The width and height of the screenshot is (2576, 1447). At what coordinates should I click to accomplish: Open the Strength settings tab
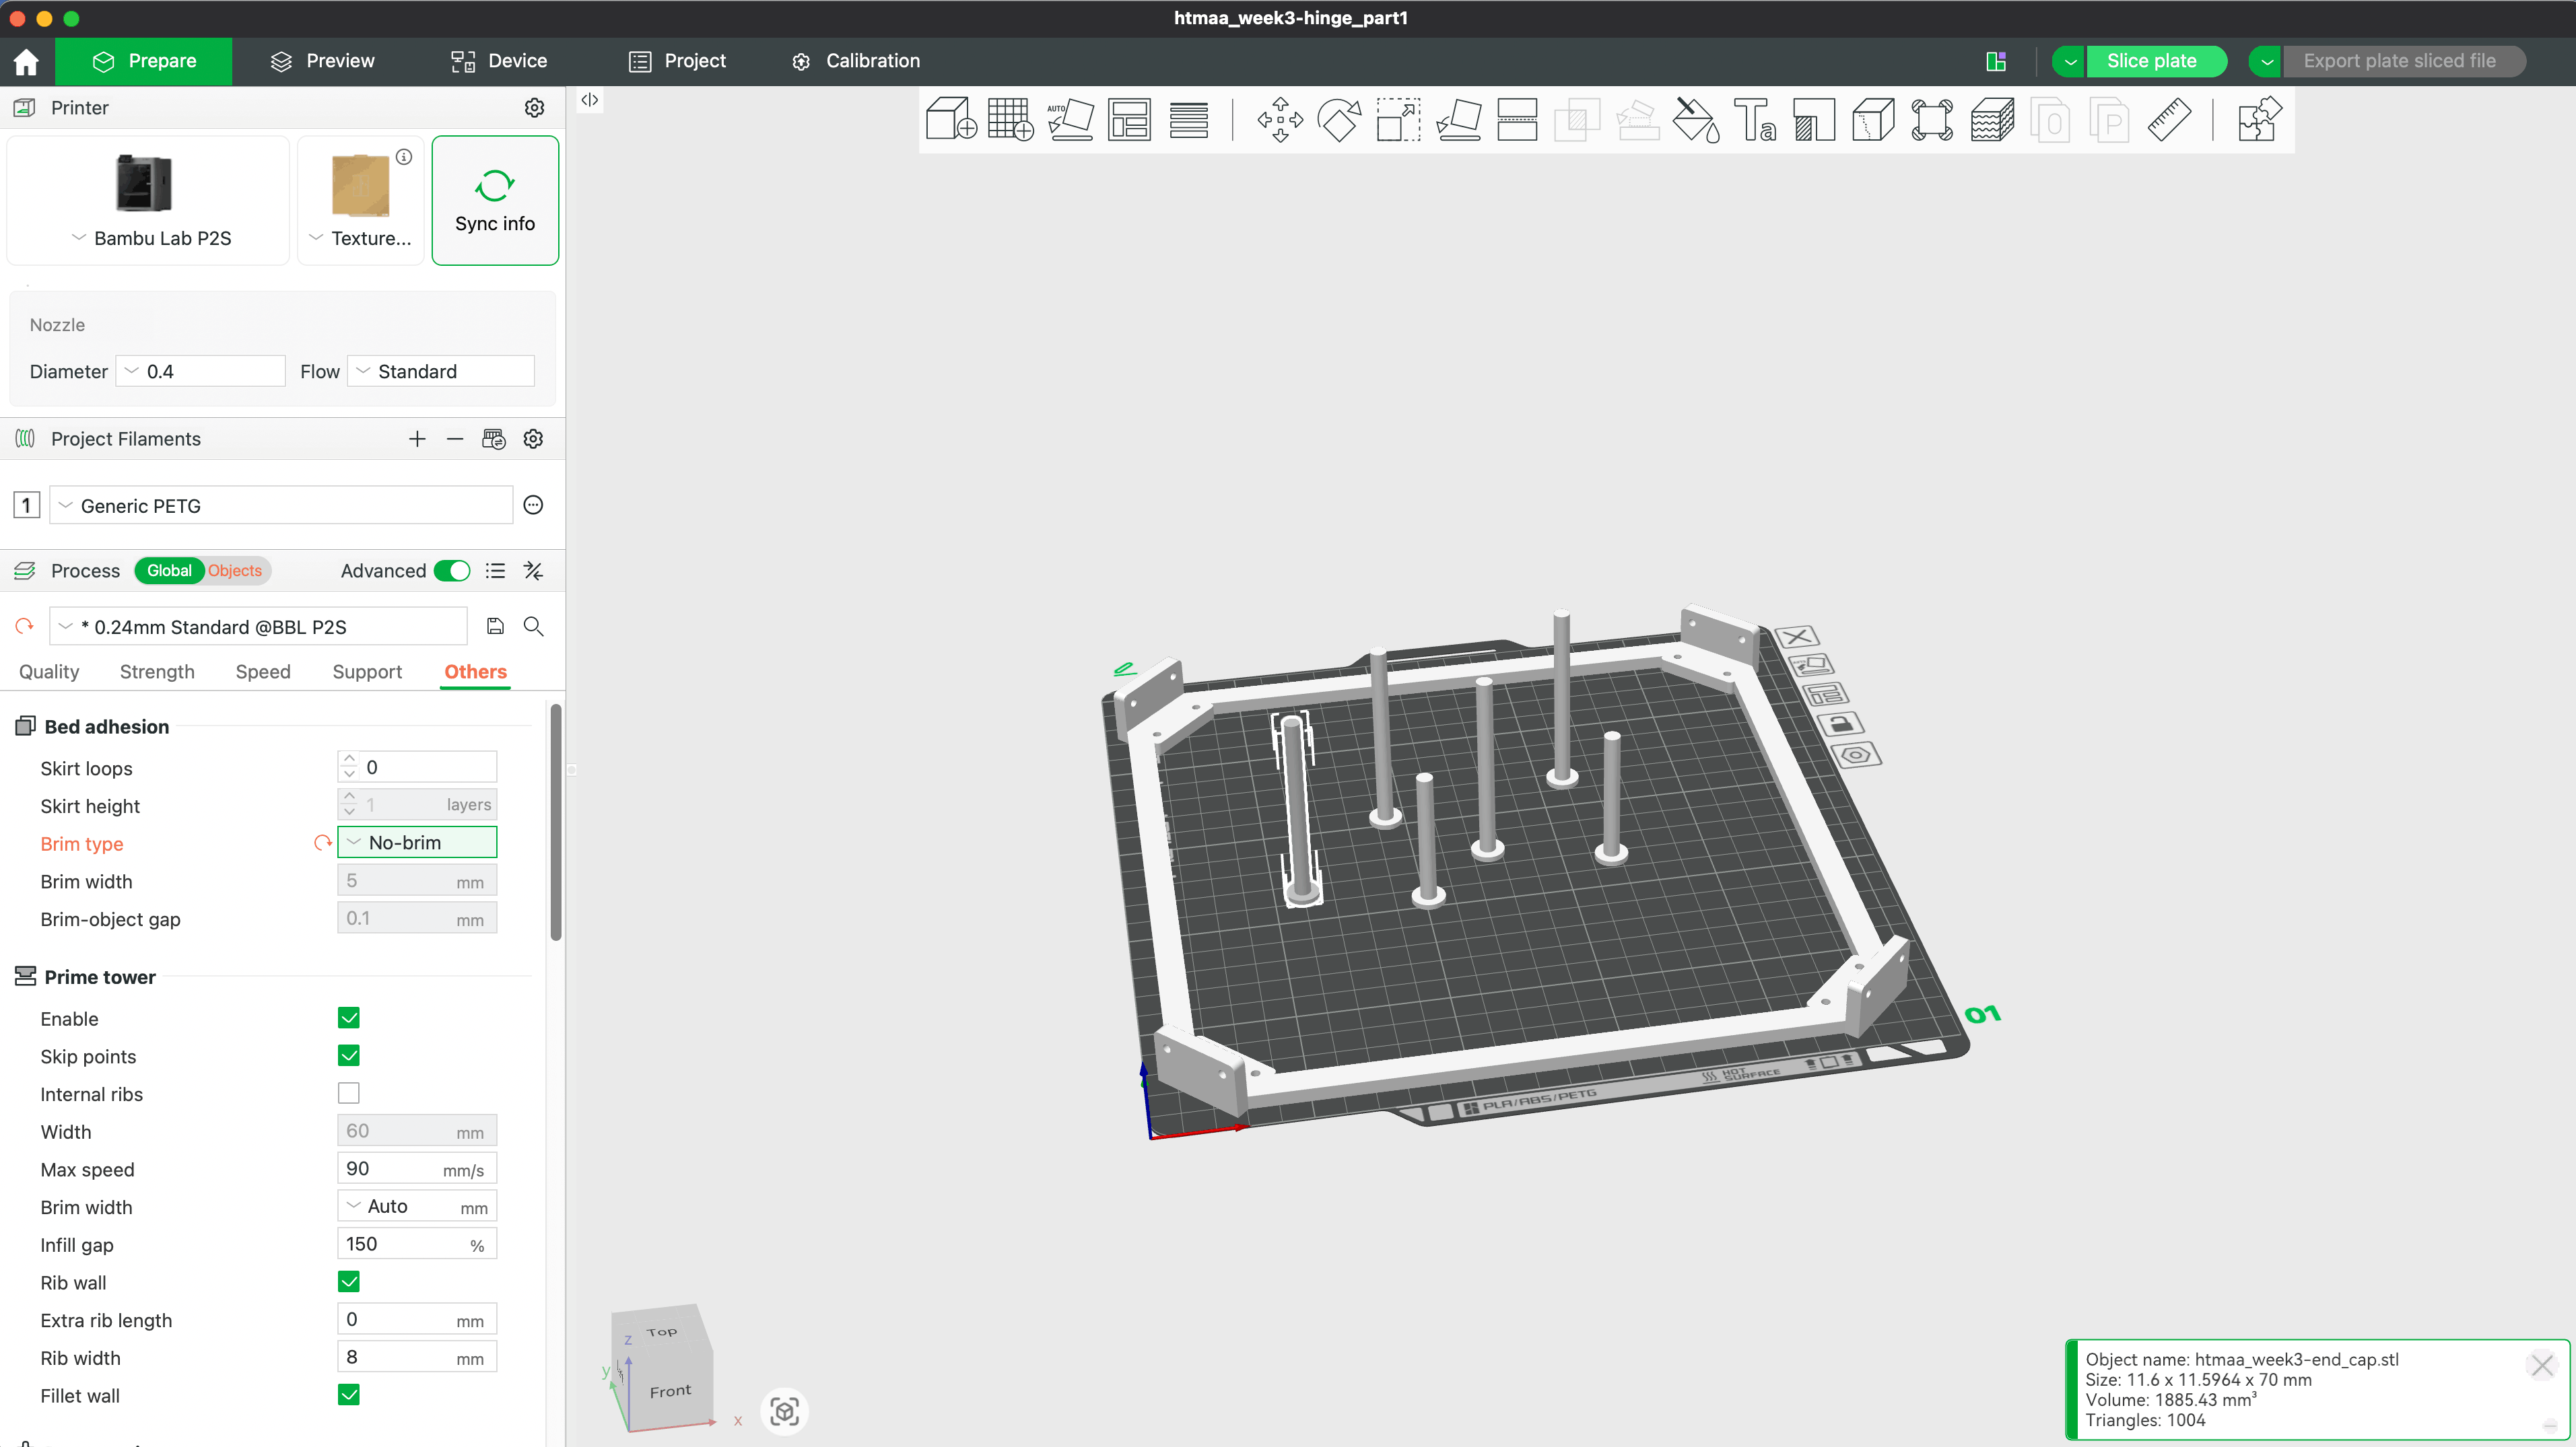pyautogui.click(x=157, y=672)
